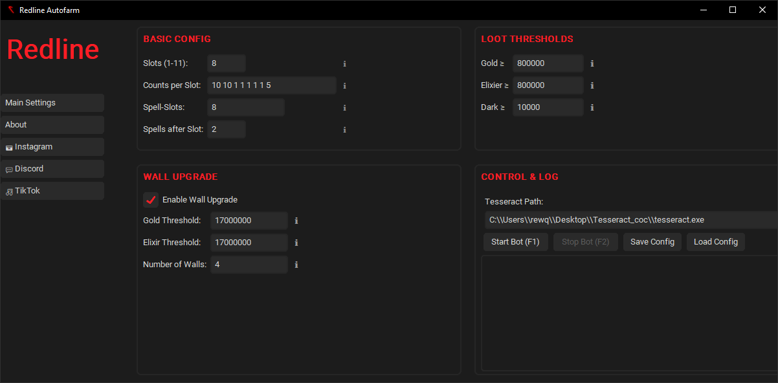The width and height of the screenshot is (778, 383).
Task: Disable the Enable Wall Upgrade checkbox
Action: (x=151, y=200)
